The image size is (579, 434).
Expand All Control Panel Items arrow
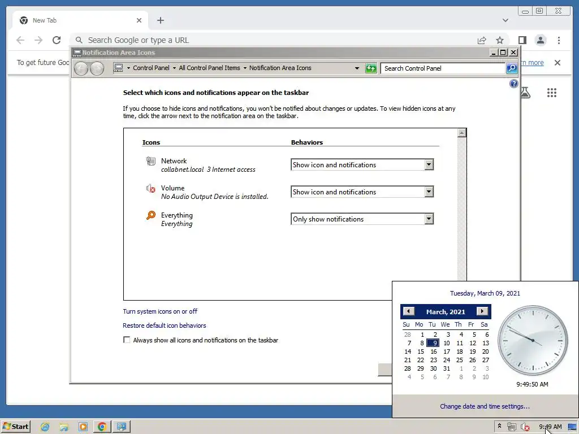[245, 68]
